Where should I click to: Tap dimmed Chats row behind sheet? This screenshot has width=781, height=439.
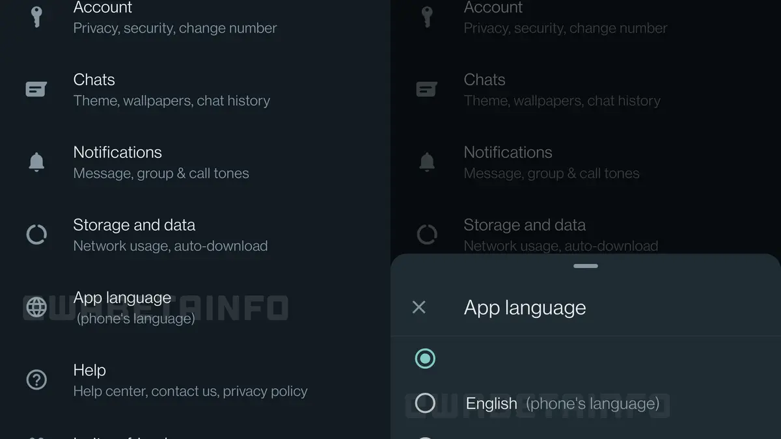click(x=586, y=90)
